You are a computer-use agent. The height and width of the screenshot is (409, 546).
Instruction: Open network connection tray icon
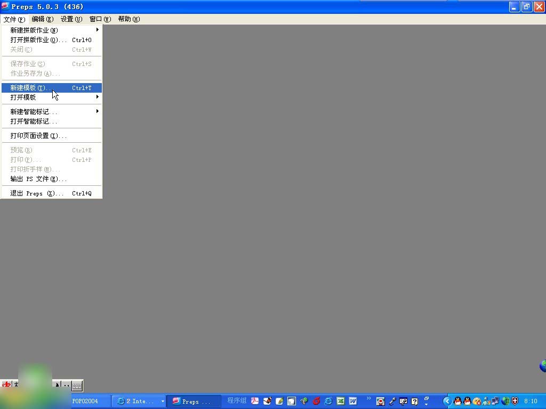click(x=495, y=402)
